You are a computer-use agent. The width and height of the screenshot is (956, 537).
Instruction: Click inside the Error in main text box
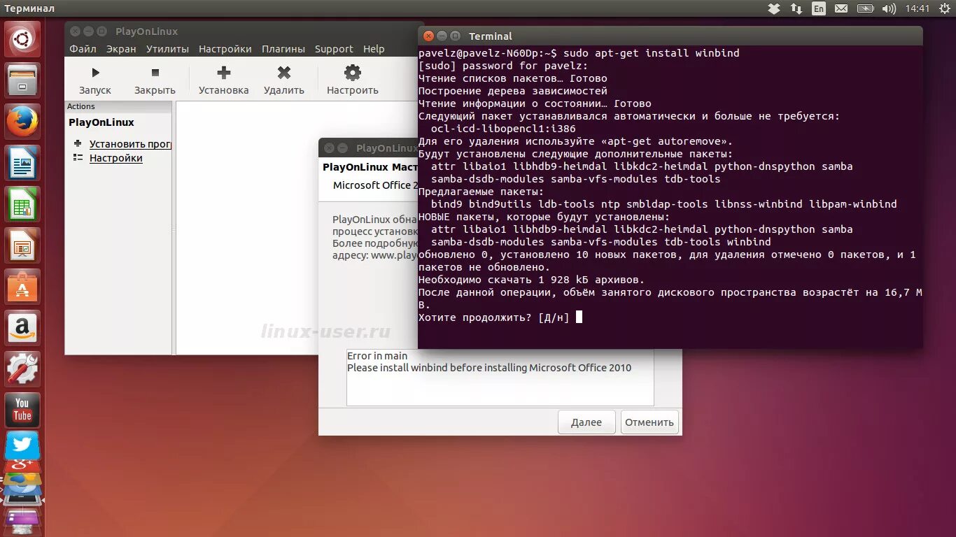(500, 378)
